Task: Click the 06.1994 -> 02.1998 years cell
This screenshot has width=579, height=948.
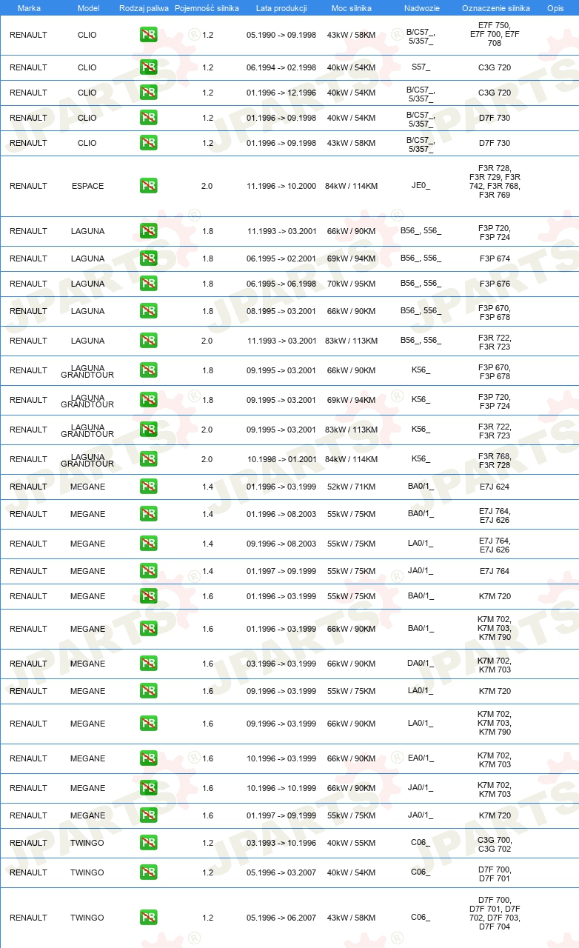Action: (281, 67)
